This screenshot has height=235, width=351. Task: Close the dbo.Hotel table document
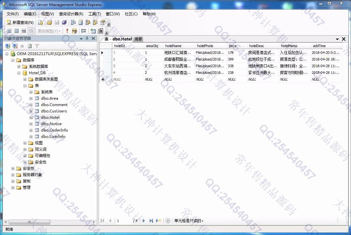(x=344, y=39)
